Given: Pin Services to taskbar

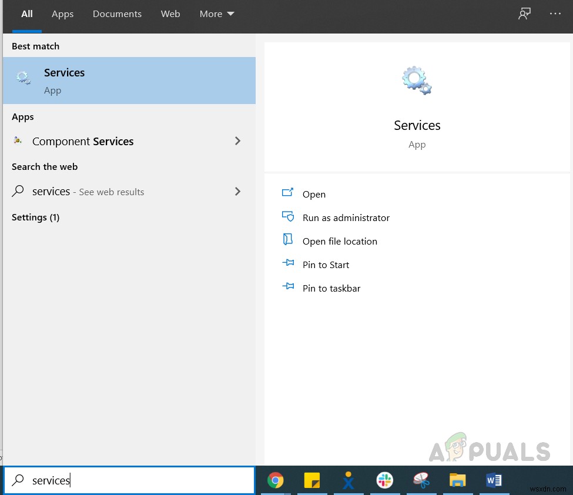Looking at the screenshot, I should point(331,289).
